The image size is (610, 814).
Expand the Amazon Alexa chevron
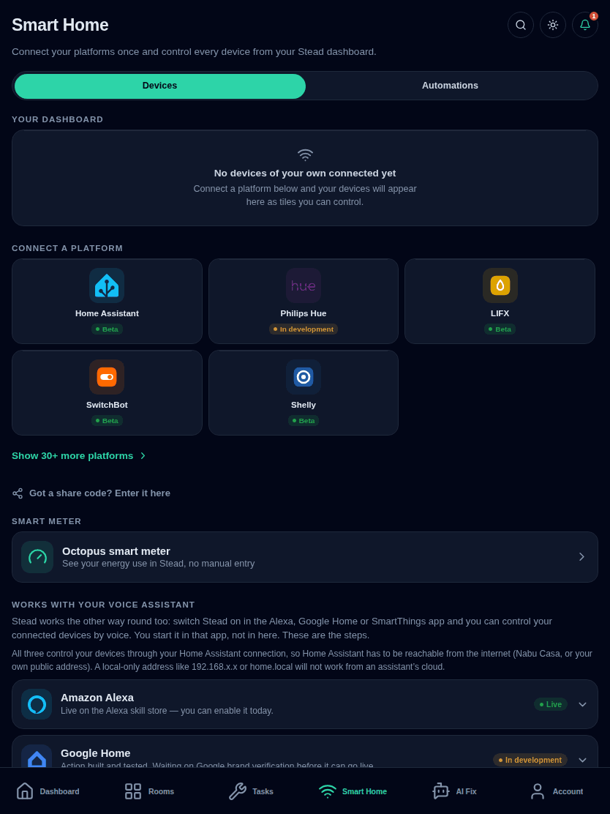coord(582,704)
